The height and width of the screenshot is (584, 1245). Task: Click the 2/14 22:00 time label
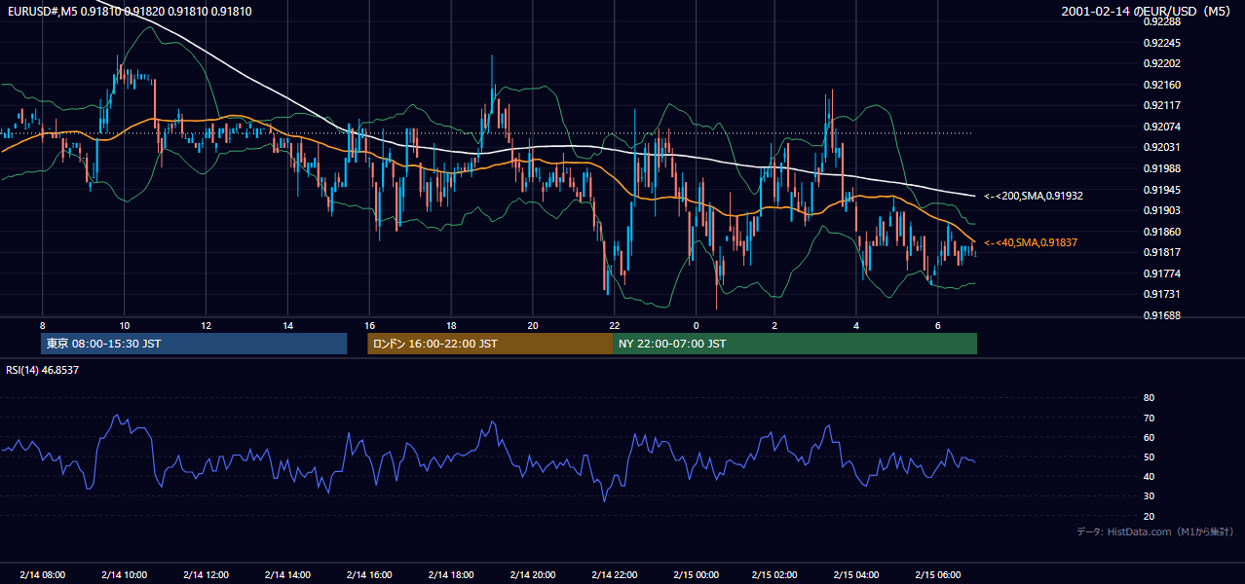pos(614,574)
